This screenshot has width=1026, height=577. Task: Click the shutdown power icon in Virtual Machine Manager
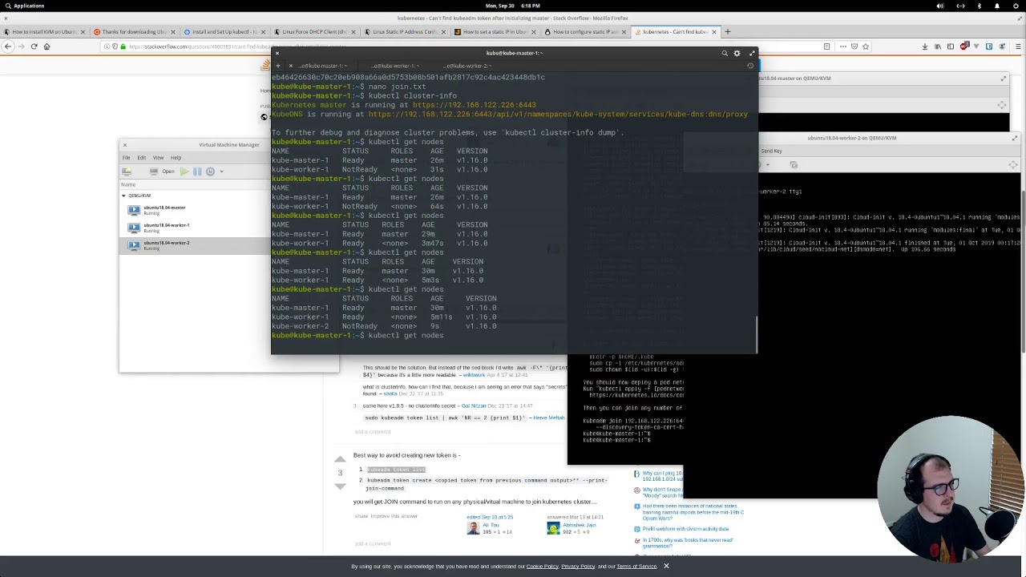[x=211, y=171]
